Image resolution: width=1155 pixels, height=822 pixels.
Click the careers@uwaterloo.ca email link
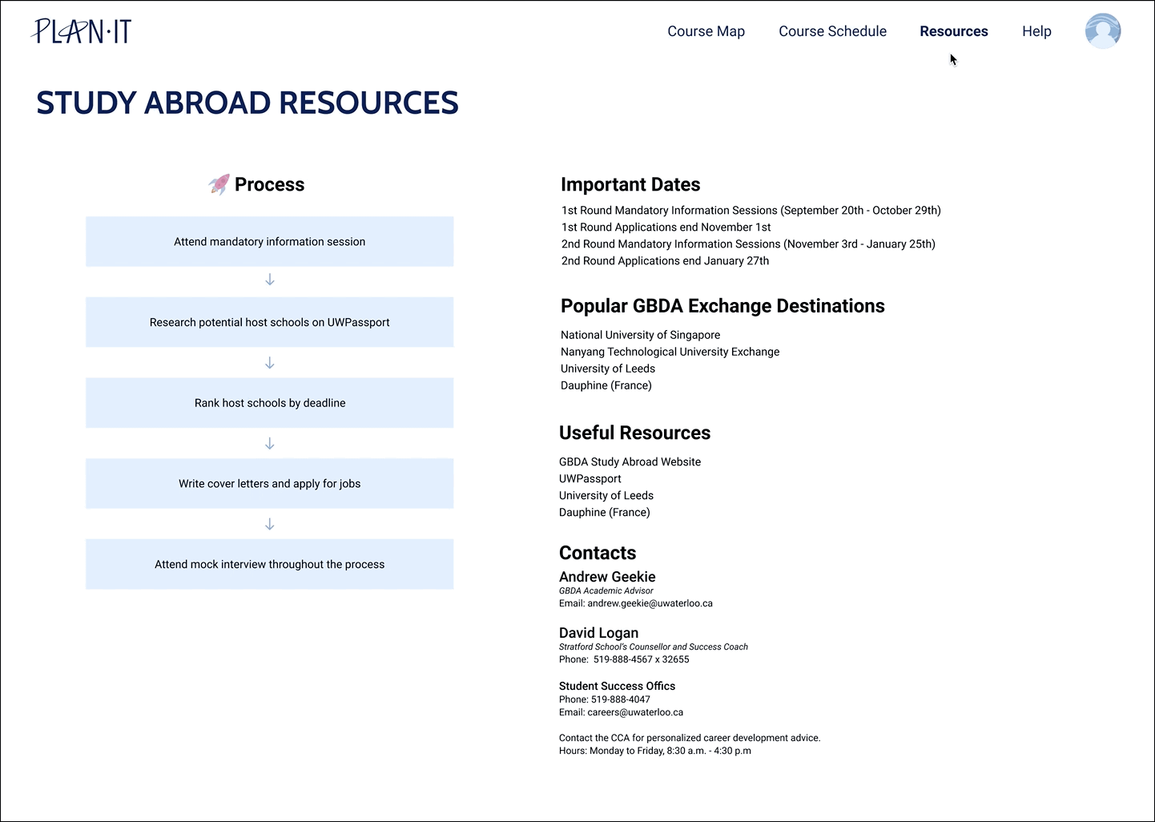click(x=635, y=711)
